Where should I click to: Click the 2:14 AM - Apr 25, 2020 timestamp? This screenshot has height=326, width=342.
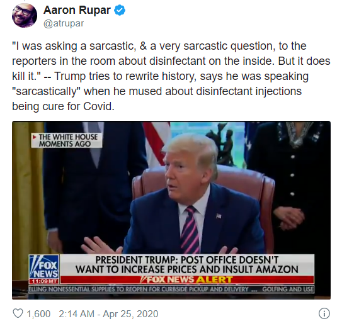point(108,314)
